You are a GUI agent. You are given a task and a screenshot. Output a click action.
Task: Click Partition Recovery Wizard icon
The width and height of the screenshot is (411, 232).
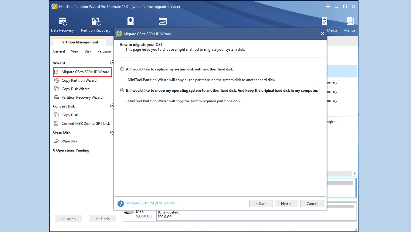(56, 97)
